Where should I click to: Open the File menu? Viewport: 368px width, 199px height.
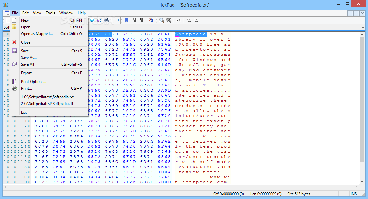tap(15, 13)
